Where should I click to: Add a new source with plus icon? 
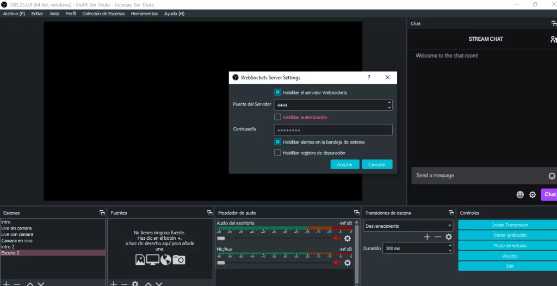pyautogui.click(x=113, y=284)
